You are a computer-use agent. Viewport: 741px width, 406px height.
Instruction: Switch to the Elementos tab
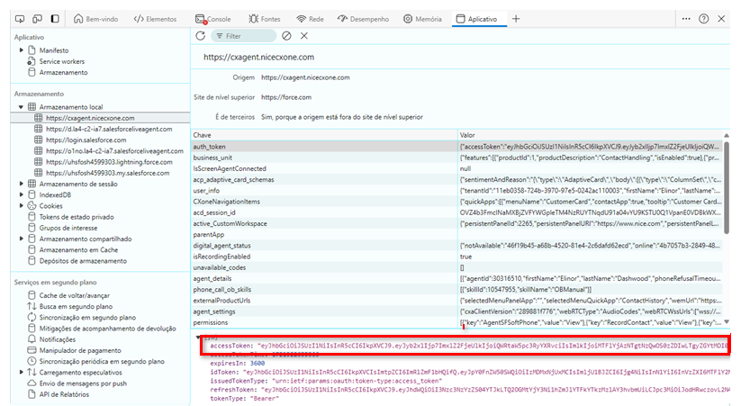click(x=155, y=19)
